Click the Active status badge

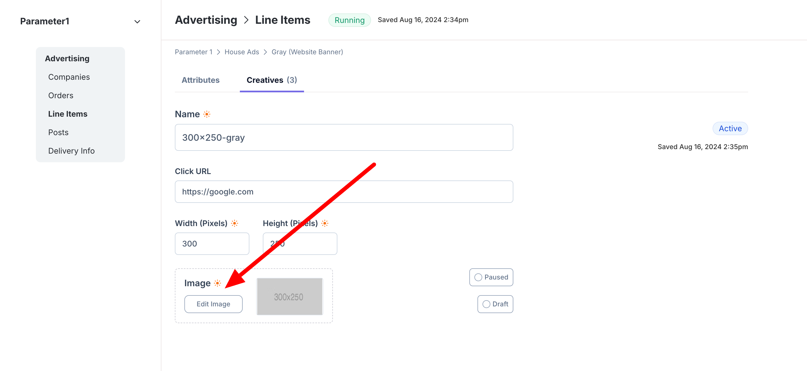[730, 129]
